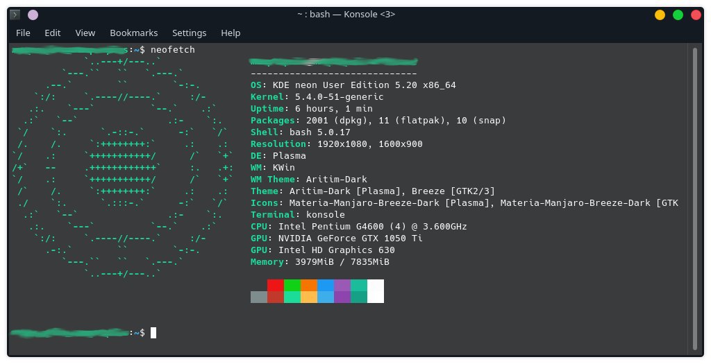
Task: Click the bright green color block, top row
Action: coord(292,285)
